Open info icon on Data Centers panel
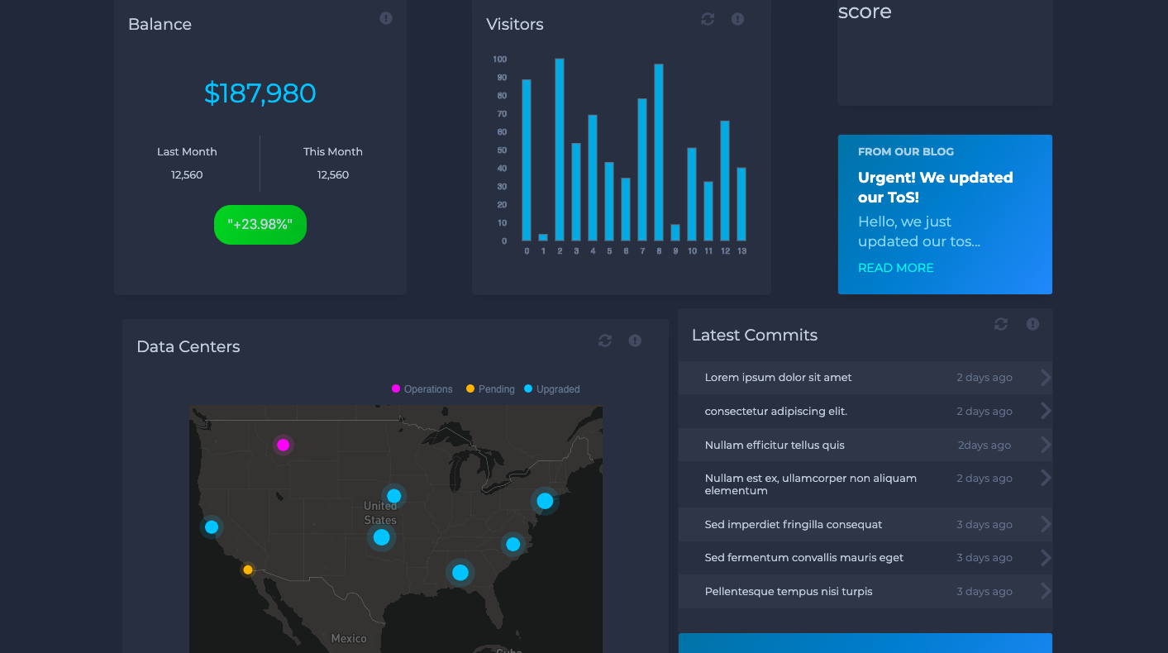Viewport: 1168px width, 653px height. [x=635, y=340]
